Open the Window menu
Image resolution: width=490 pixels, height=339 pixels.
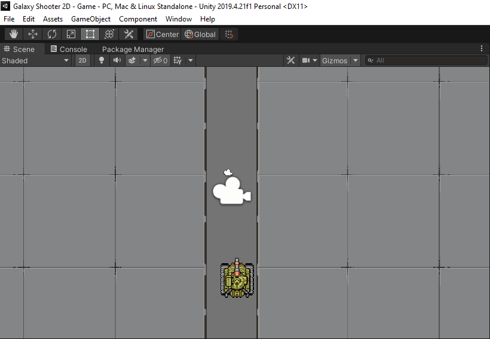pyautogui.click(x=179, y=19)
